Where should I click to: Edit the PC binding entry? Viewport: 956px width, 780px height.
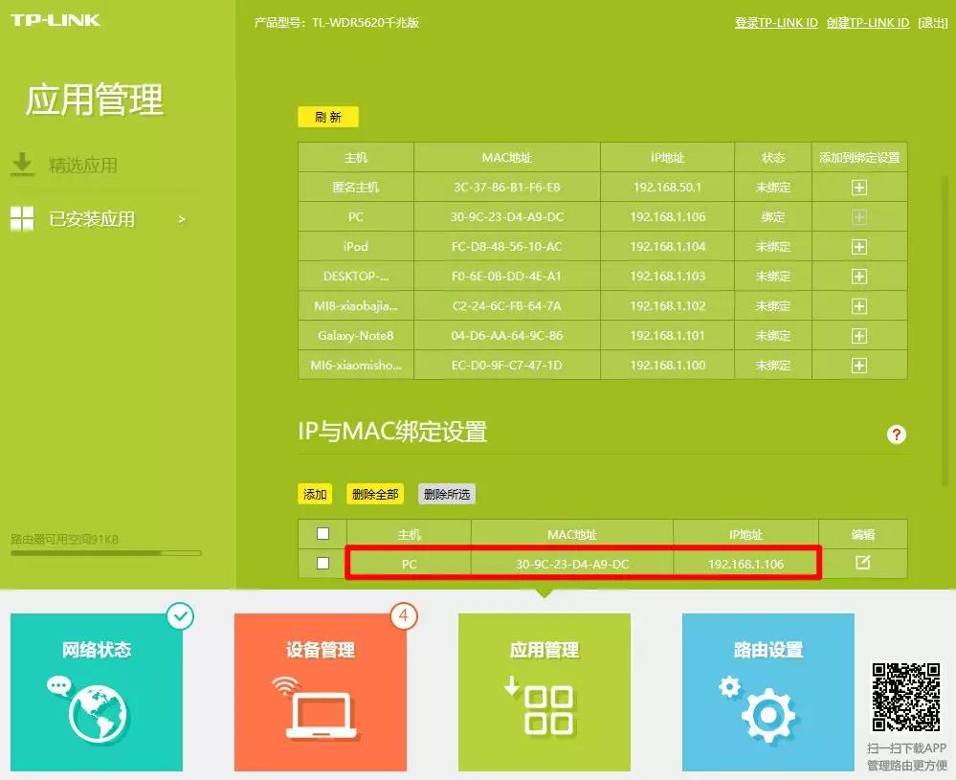[864, 564]
